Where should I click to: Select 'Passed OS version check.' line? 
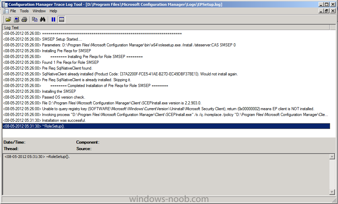click(166, 97)
